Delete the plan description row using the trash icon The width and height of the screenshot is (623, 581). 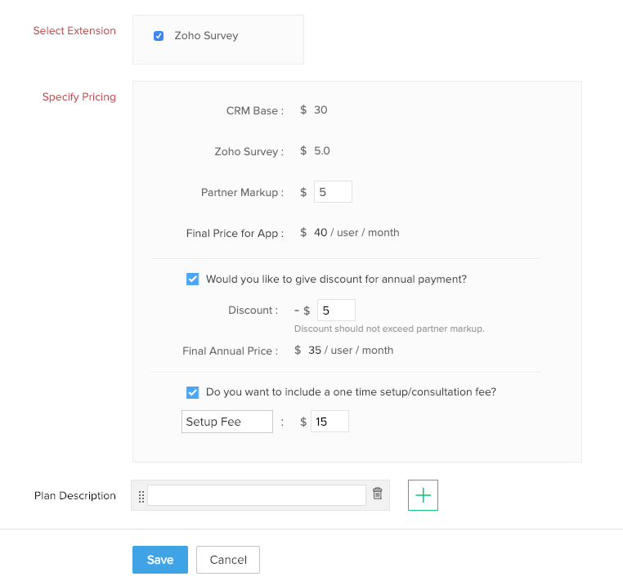377,494
